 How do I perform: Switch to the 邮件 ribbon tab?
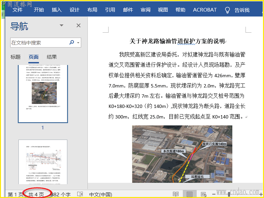point(128,10)
